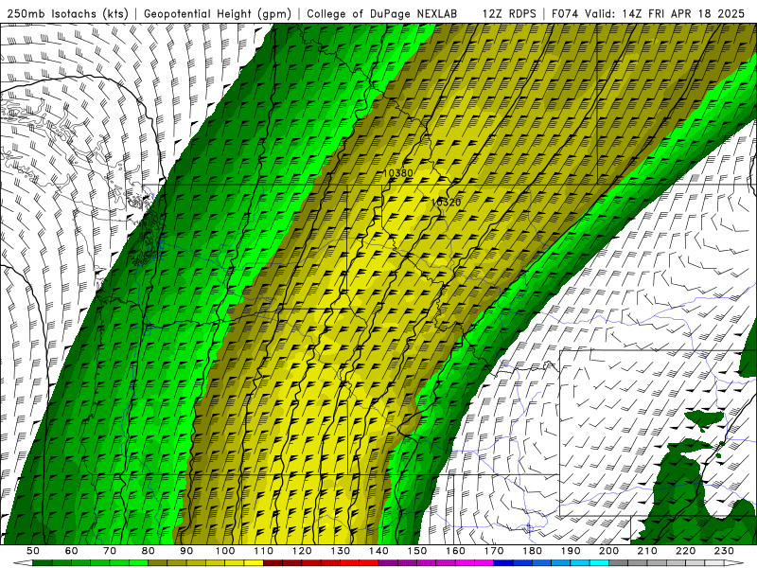Image resolution: width=757 pixels, height=568 pixels.
Task: Click the valid time '14Z FRI APR 18 2025'
Action: click(x=683, y=13)
